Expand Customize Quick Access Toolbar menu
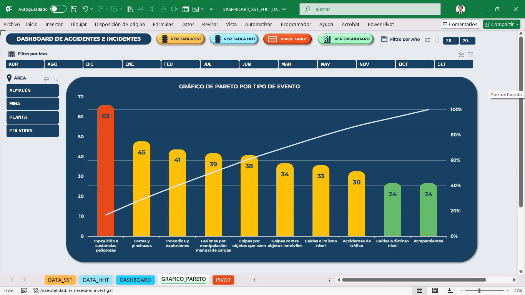This screenshot has width=525, height=295. 211,9
